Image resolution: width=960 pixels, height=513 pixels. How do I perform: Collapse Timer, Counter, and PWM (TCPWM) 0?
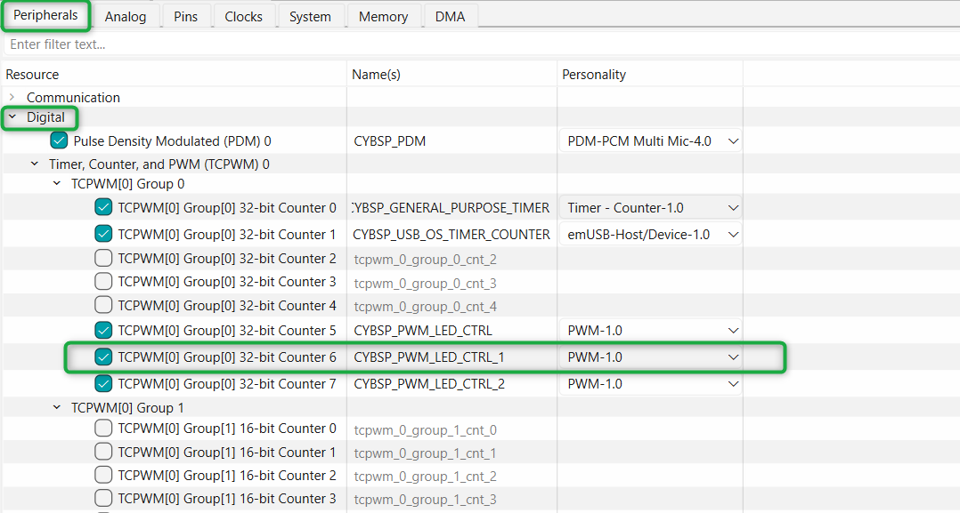(x=35, y=164)
